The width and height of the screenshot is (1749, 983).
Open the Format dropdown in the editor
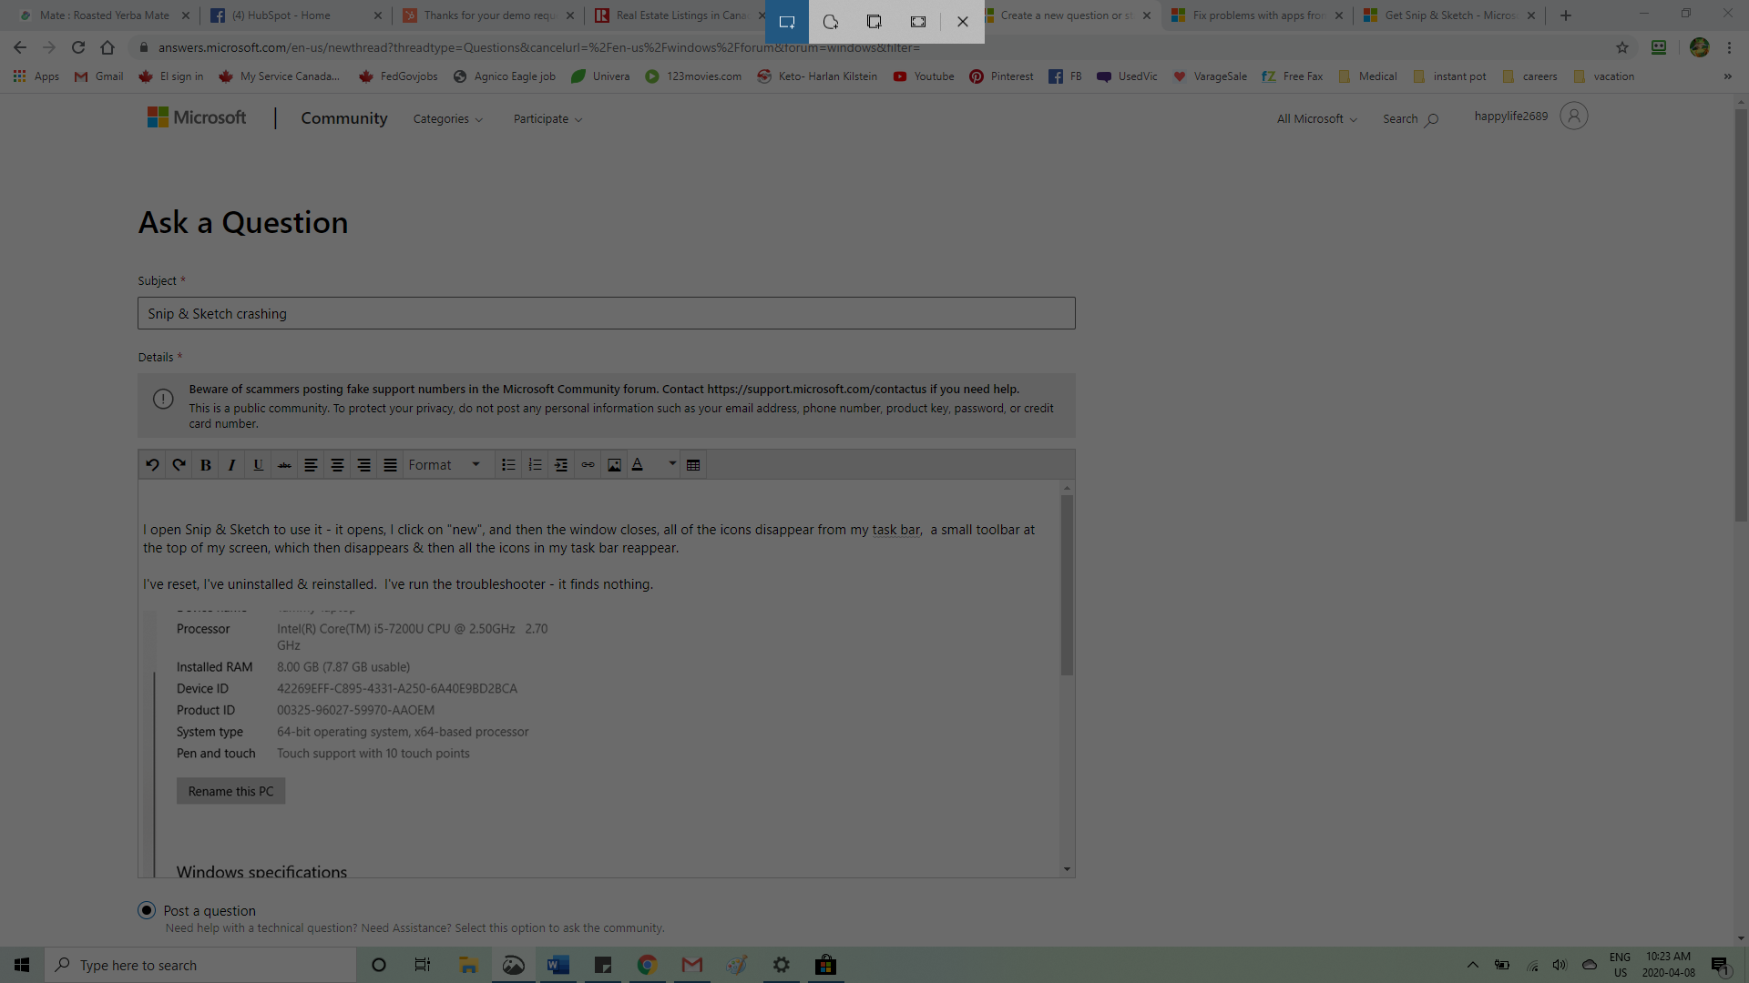coord(445,464)
